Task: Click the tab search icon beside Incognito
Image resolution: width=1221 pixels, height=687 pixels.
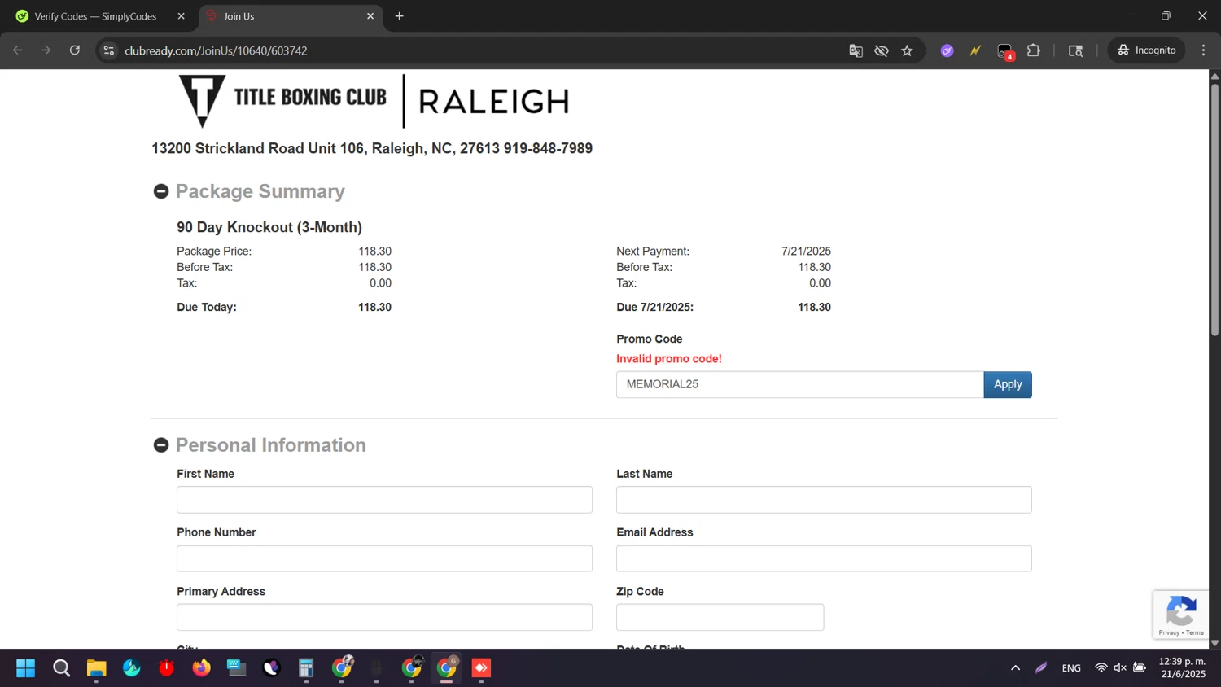Action: [1076, 50]
